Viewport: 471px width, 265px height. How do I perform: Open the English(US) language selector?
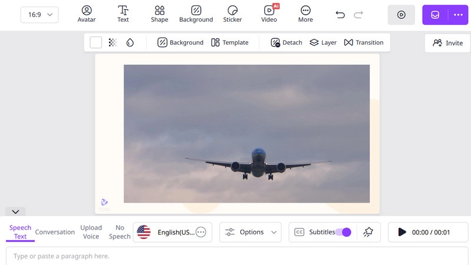171,232
